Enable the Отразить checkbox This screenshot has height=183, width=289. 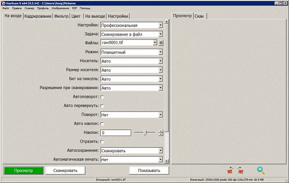tap(102, 142)
